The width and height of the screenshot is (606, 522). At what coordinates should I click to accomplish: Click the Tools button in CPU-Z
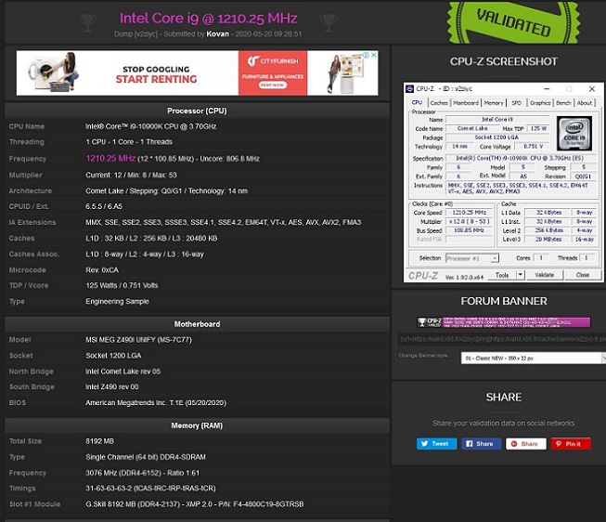tap(502, 275)
